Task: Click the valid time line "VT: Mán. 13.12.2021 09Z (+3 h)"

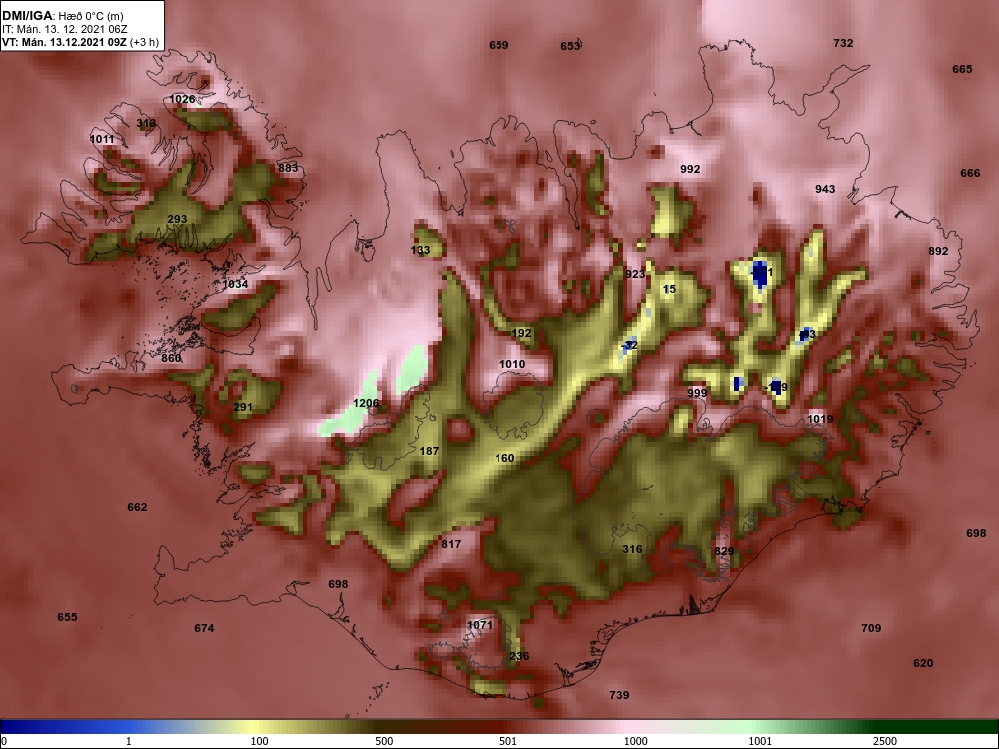Action: coord(80,43)
